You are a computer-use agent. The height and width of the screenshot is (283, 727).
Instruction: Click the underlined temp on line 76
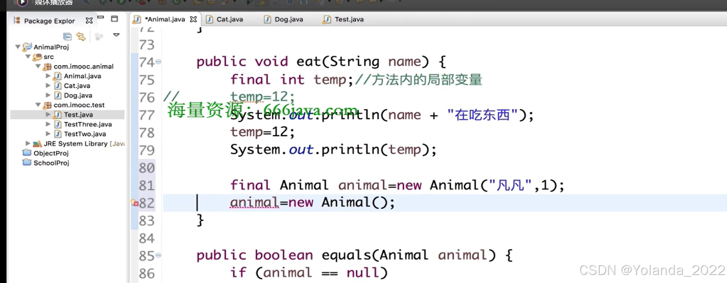point(247,97)
